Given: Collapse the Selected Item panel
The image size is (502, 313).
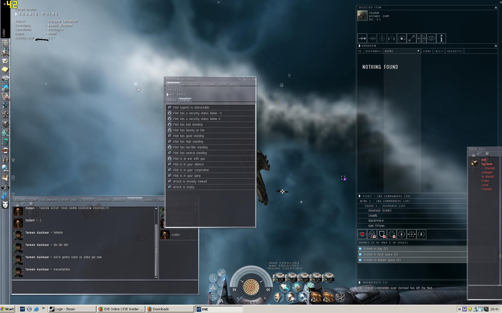Looking at the screenshot, I should (x=496, y=8).
